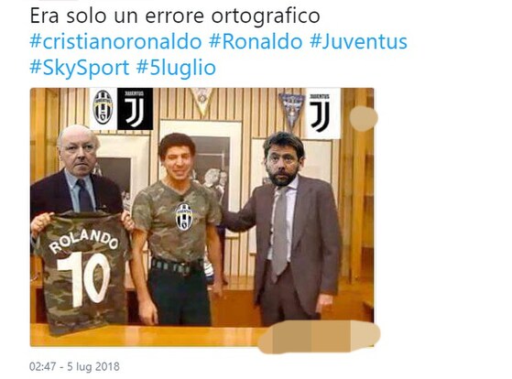This screenshot has width=512, height=379.
Task: Follow the #Juventus hashtag
Action: [x=358, y=42]
